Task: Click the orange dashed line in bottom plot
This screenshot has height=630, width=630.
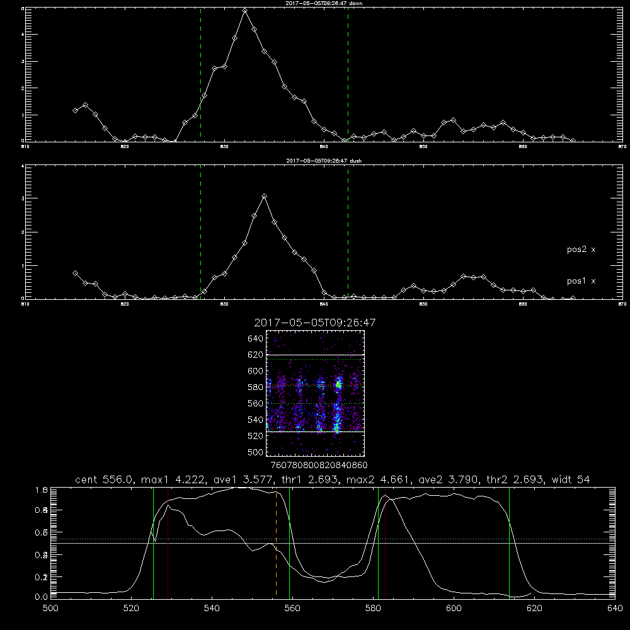Action: tap(276, 542)
